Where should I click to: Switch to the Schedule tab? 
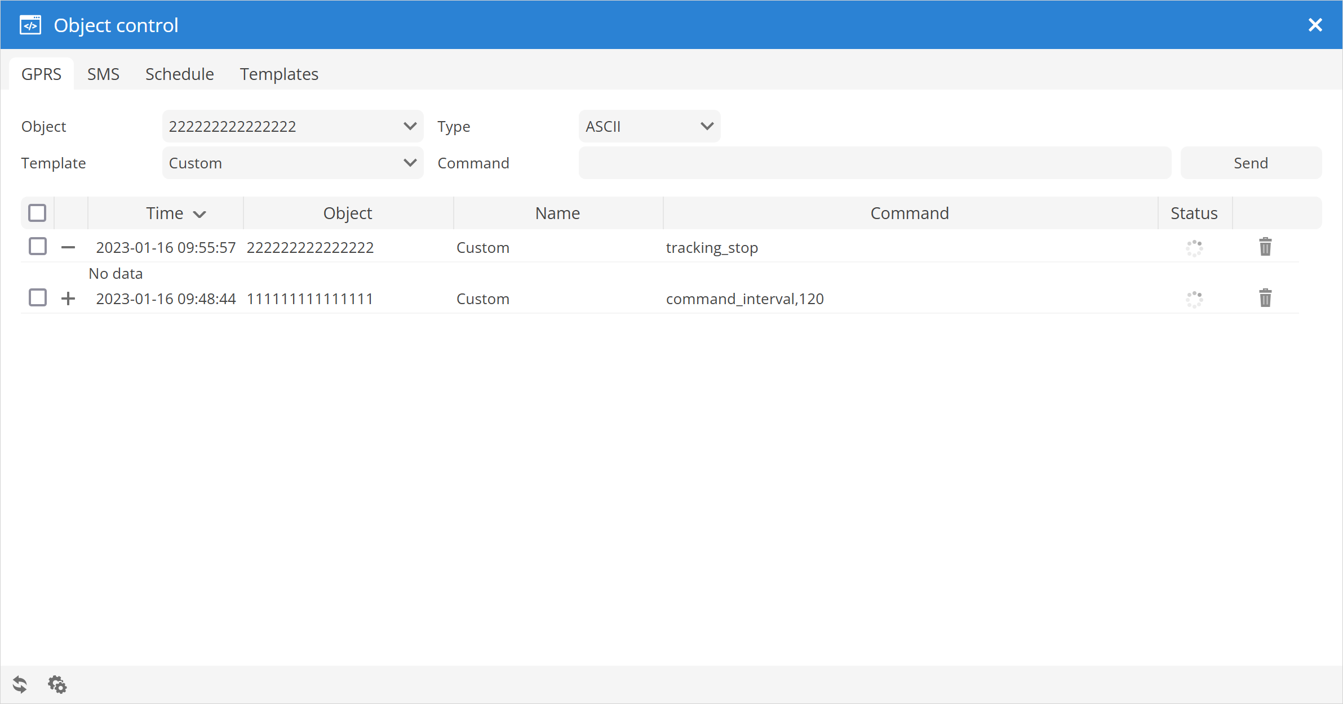(179, 74)
